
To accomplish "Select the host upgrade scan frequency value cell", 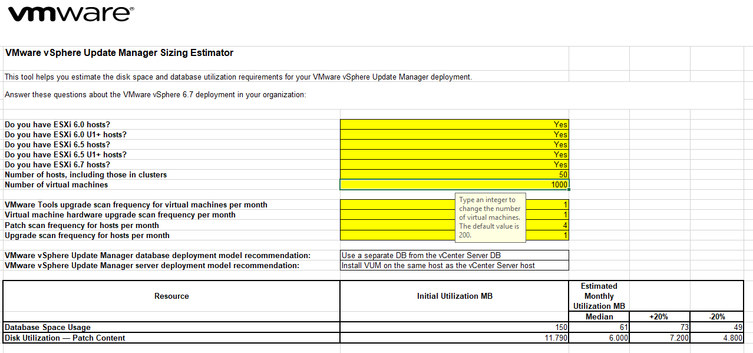I will [x=454, y=235].
